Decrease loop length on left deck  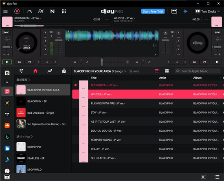coord(39,62)
